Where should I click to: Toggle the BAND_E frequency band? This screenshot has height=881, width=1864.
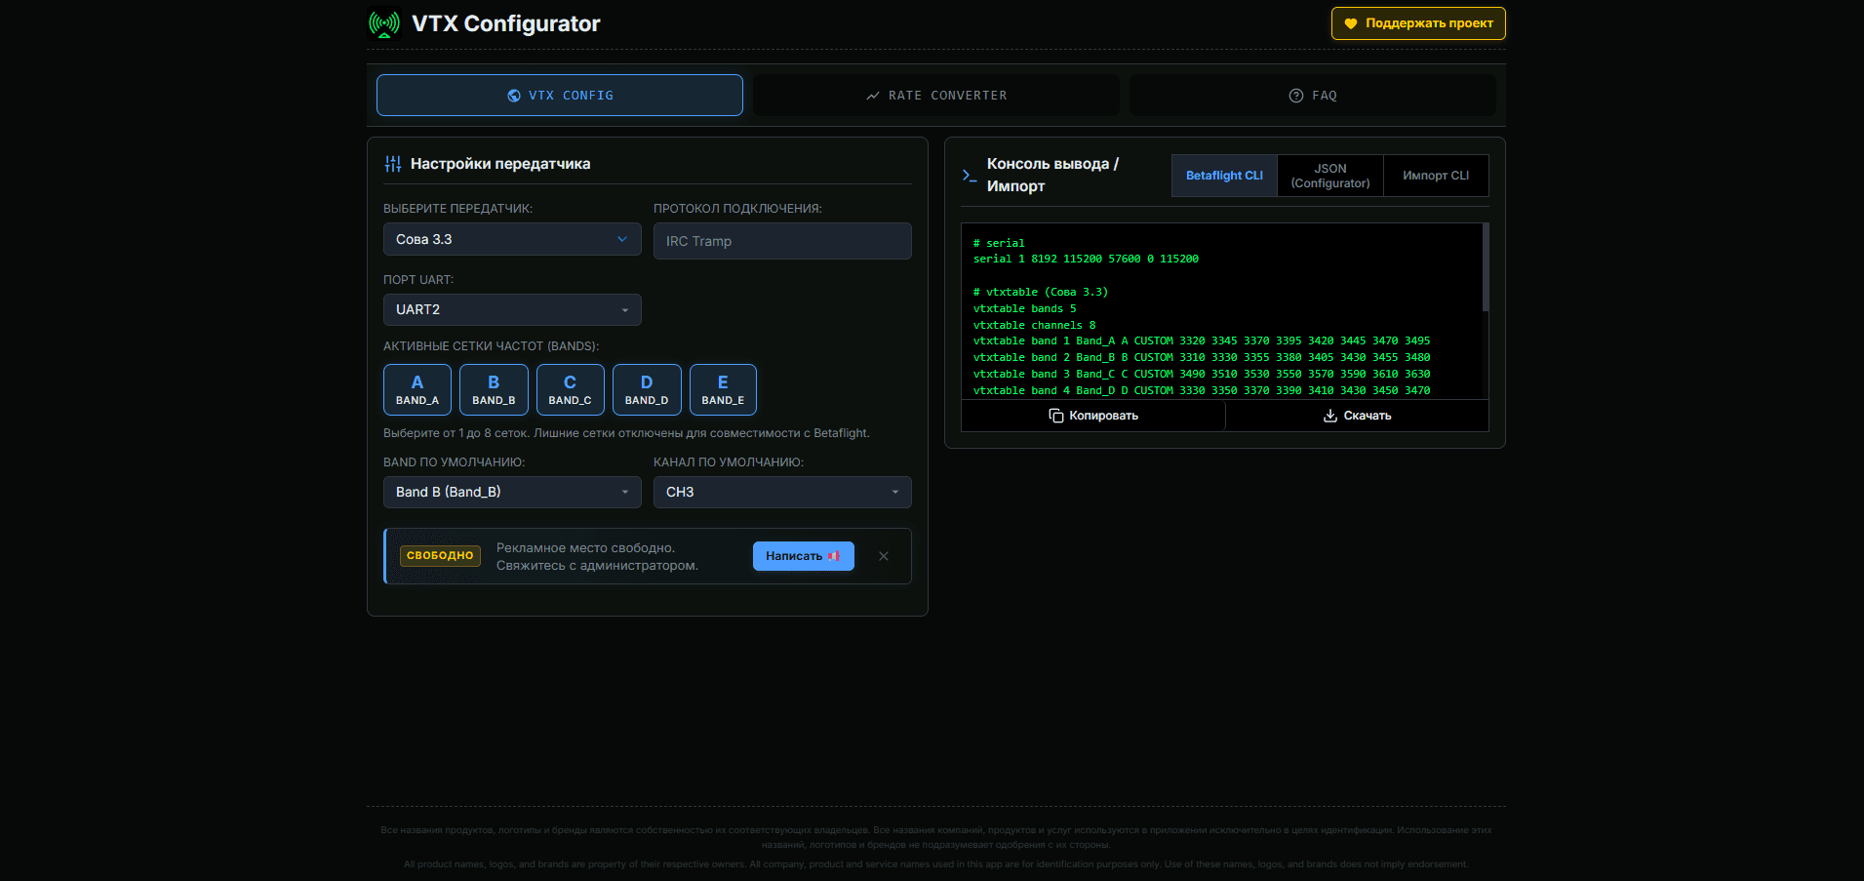pyautogui.click(x=723, y=389)
